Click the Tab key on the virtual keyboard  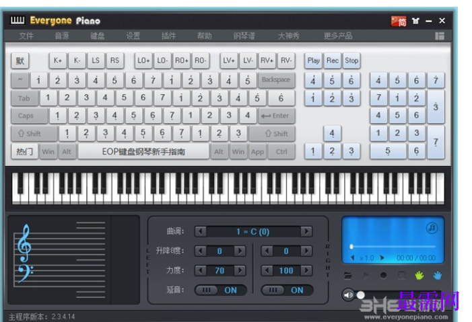25,98
